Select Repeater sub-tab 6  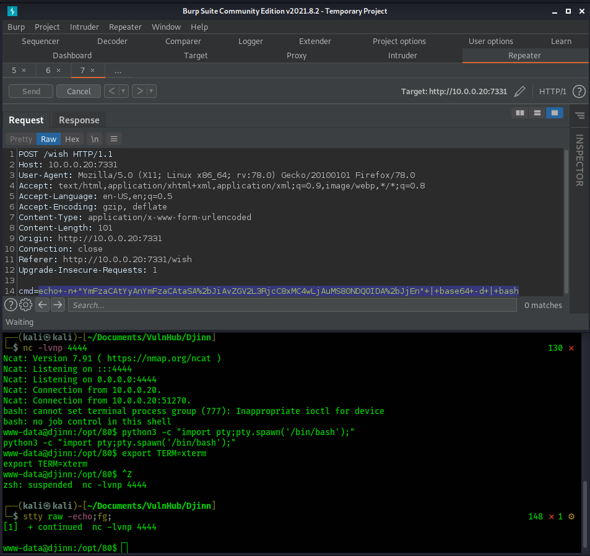click(x=48, y=71)
